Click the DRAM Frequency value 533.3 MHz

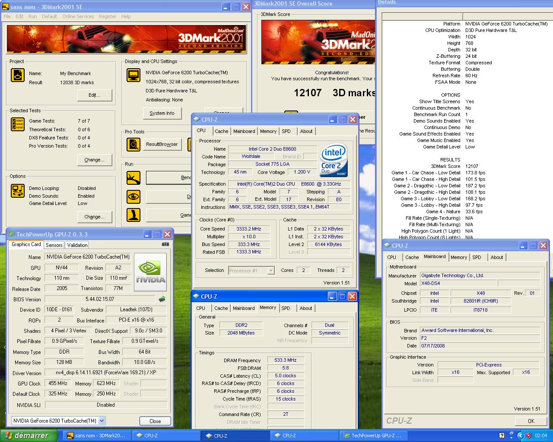tap(285, 360)
